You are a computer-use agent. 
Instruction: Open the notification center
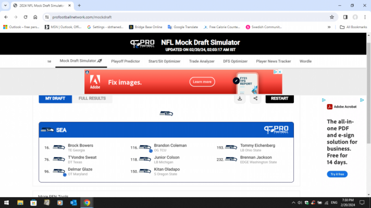click(362, 203)
